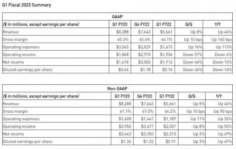Viewport: 236px width, 149px height.
Task: Select Non-GAAP gross margin 67.1% value
Action: pyautogui.click(x=123, y=111)
